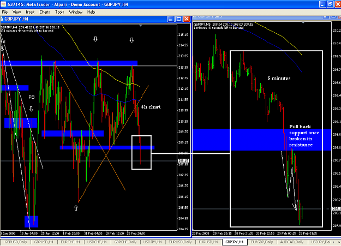Restore down the main MetaTrader window
This screenshot has height=246, width=341.
click(x=330, y=4)
